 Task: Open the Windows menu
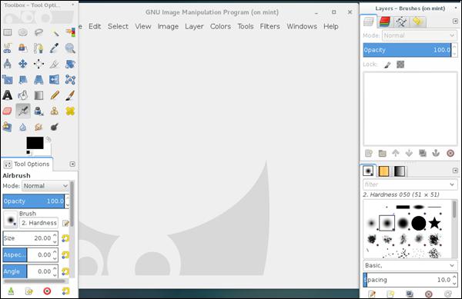[x=302, y=26]
